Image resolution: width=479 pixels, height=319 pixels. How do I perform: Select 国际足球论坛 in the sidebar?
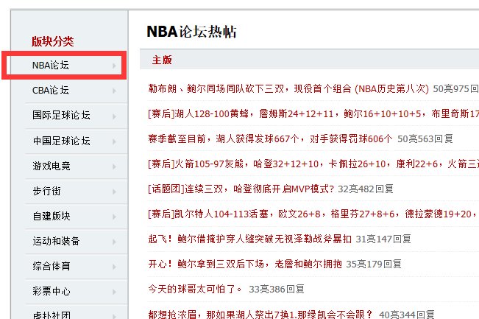[x=61, y=116]
